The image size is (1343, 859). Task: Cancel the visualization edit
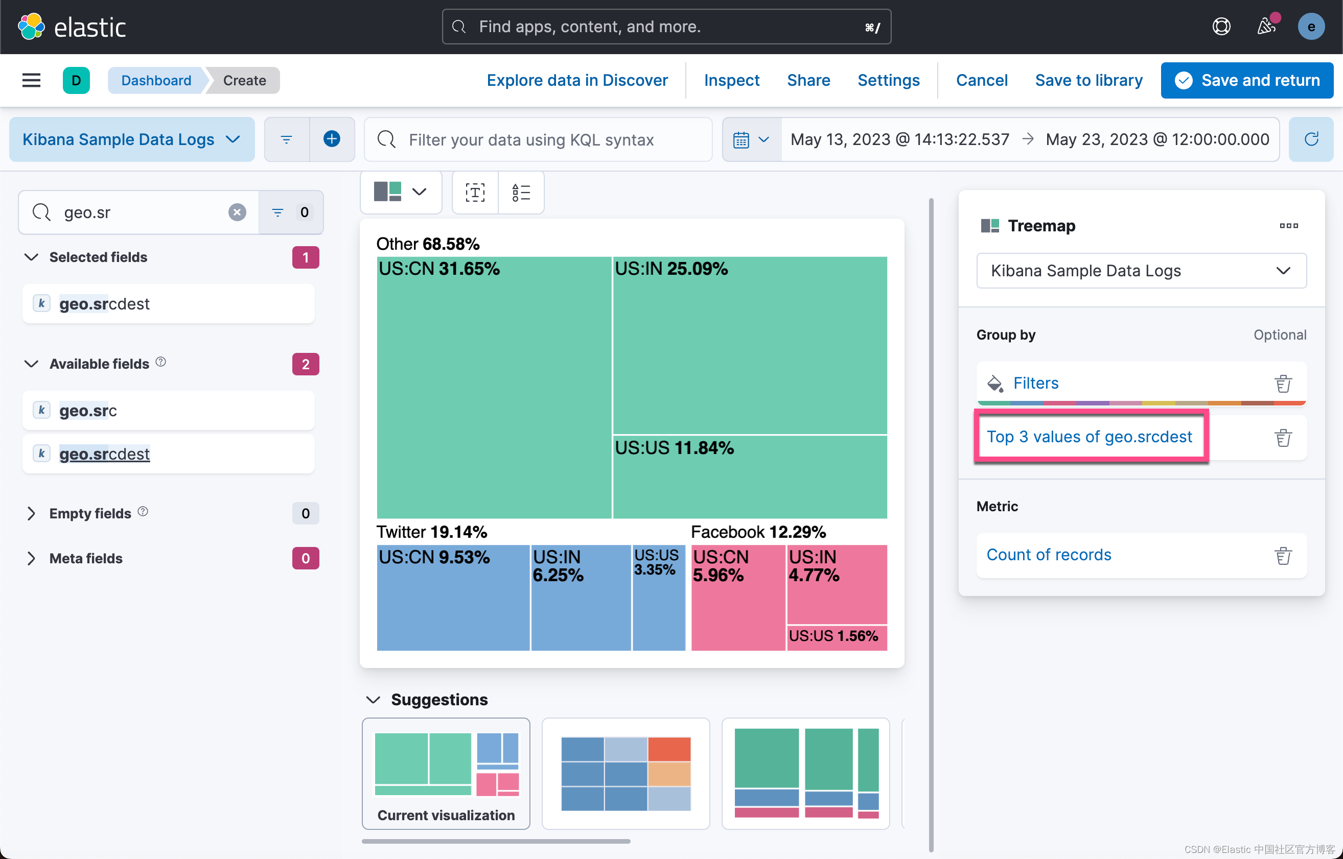pyautogui.click(x=981, y=80)
